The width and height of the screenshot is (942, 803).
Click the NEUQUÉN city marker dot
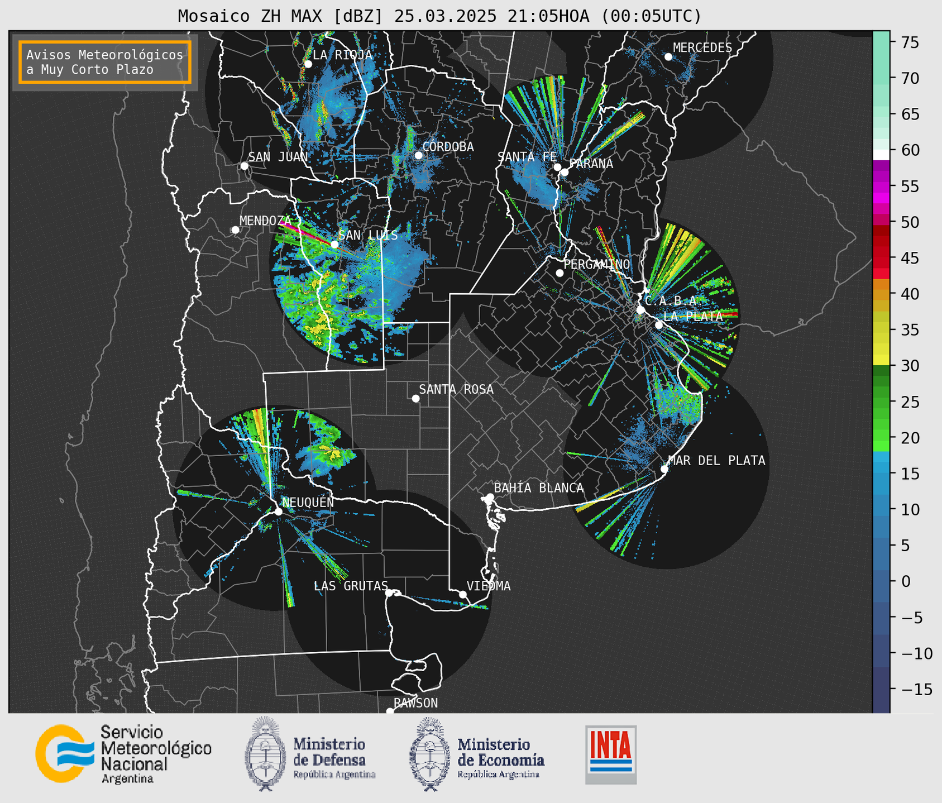pyautogui.click(x=278, y=512)
